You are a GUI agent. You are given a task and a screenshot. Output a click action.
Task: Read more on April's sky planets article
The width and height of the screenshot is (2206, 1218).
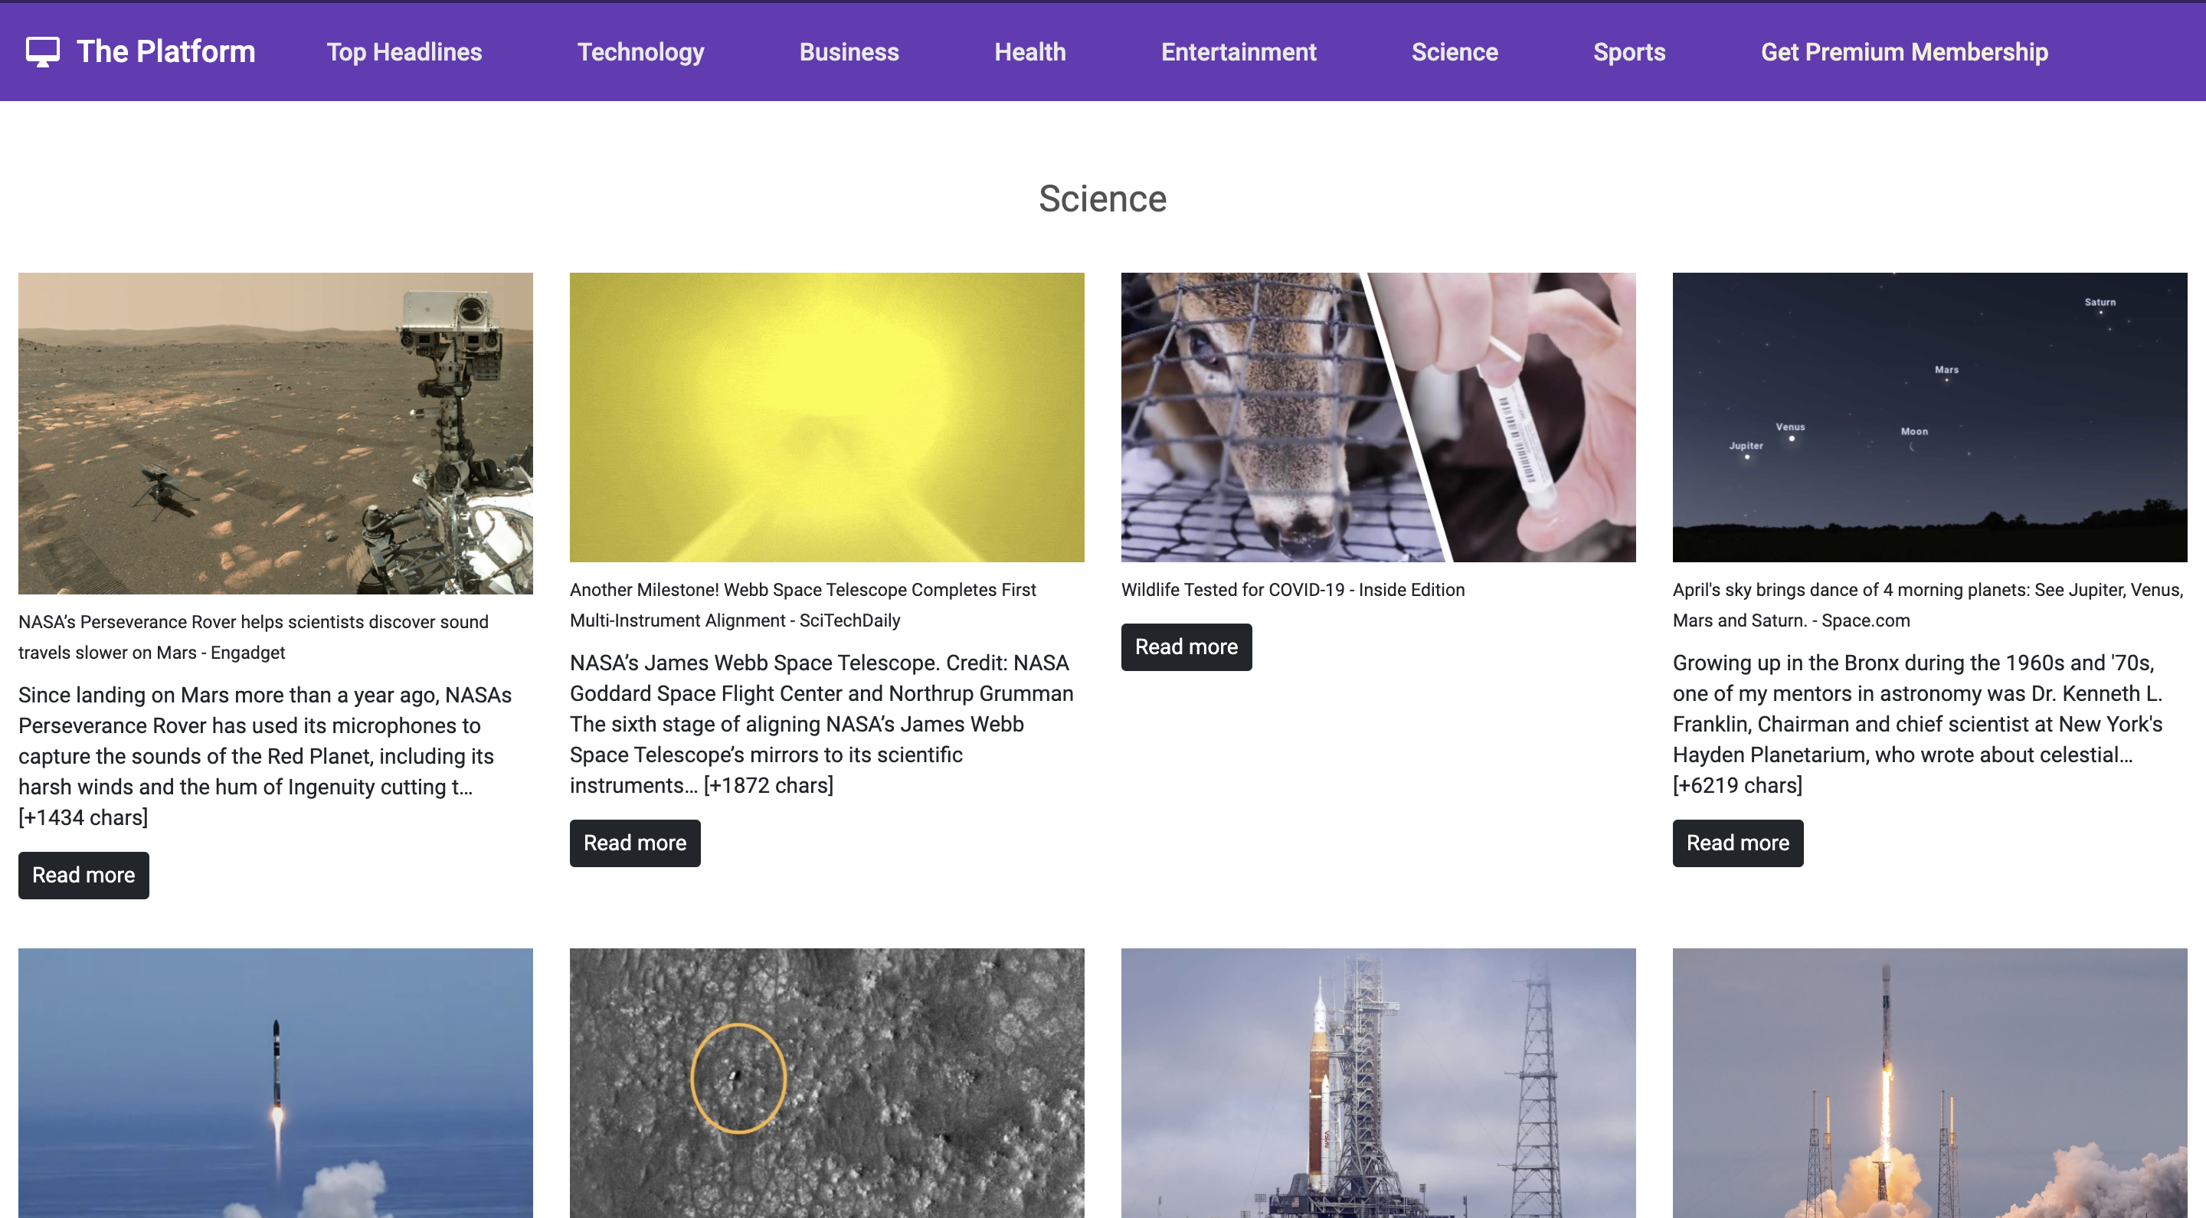(x=1737, y=843)
